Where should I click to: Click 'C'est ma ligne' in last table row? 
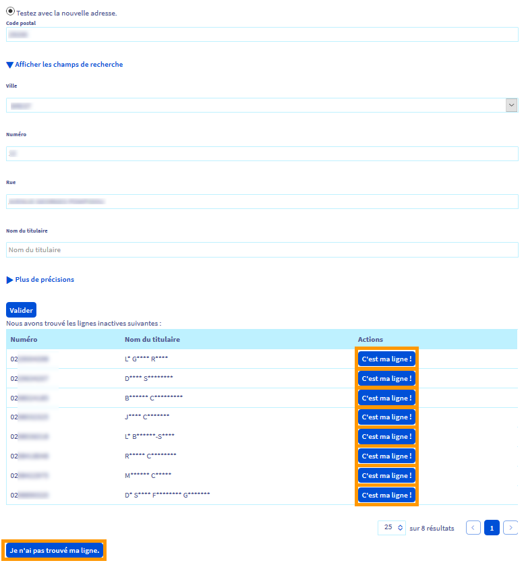coord(386,496)
